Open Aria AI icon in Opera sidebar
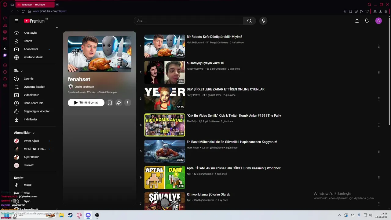This screenshot has width=391, height=220. (x=5, y=49)
